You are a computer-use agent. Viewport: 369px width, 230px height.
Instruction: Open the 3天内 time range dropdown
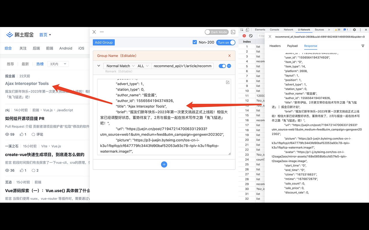59,64
